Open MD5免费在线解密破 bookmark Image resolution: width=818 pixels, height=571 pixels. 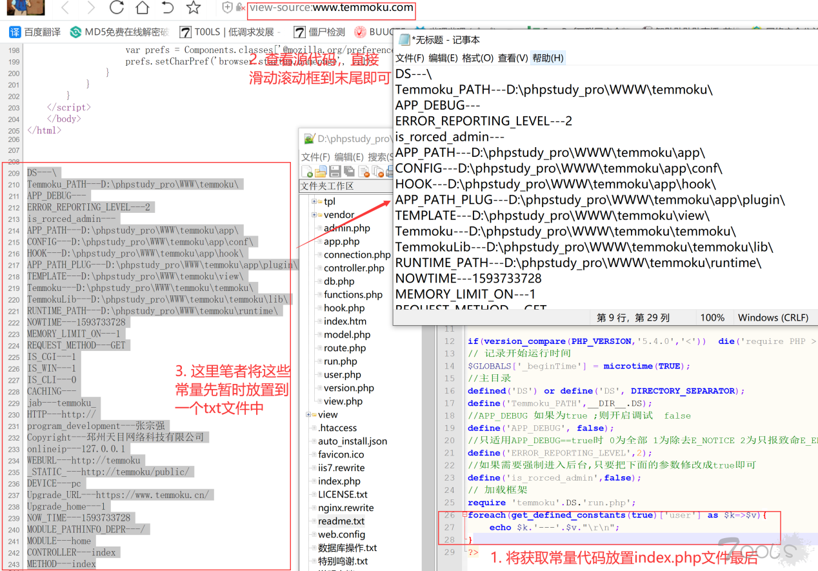click(x=119, y=32)
